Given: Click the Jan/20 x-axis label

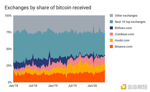Looking at the screenshot, I should pyautogui.click(x=92, y=86).
